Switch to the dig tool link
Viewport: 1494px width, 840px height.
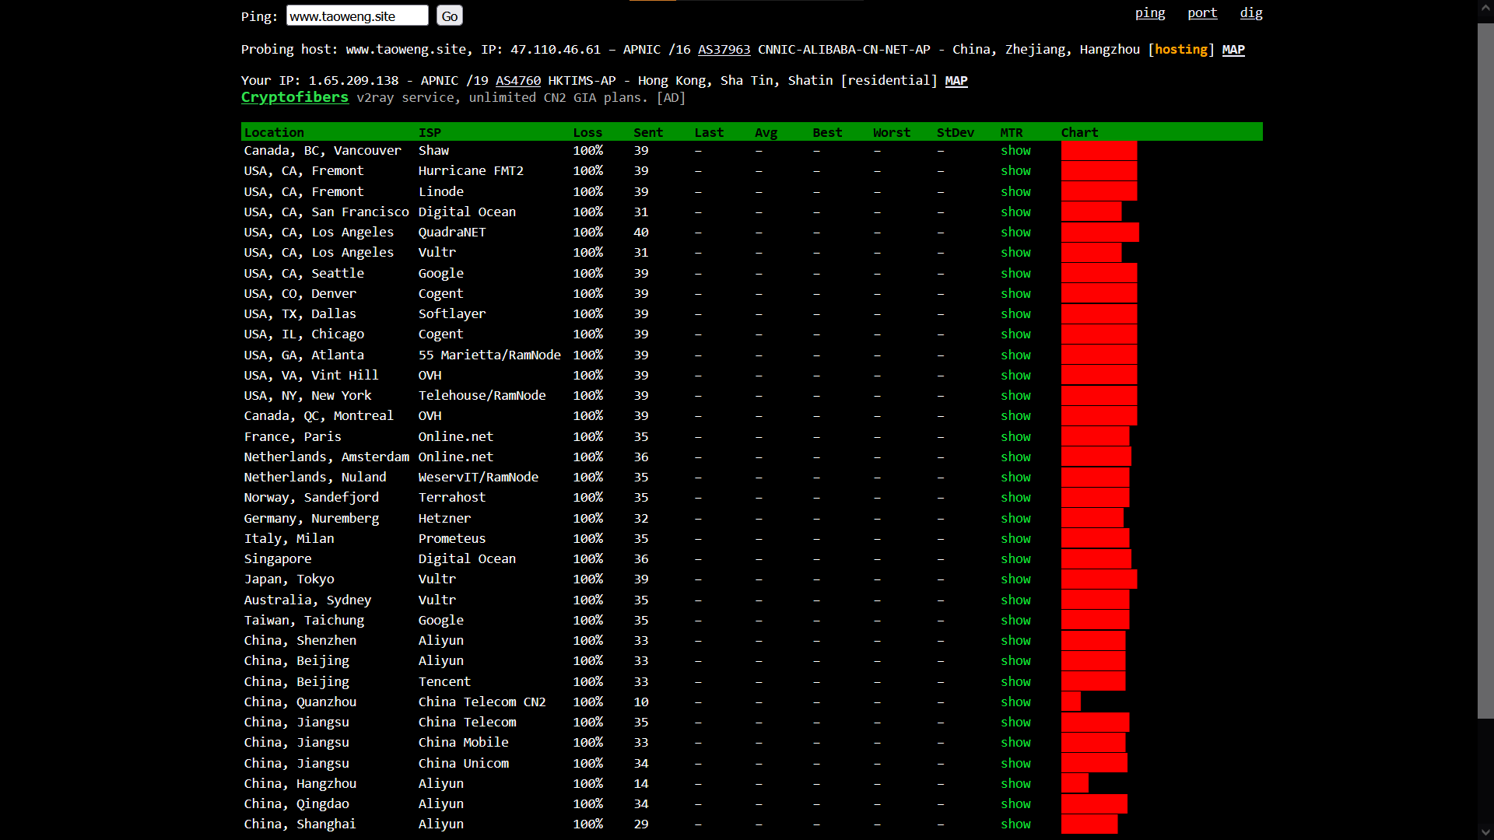click(x=1250, y=13)
